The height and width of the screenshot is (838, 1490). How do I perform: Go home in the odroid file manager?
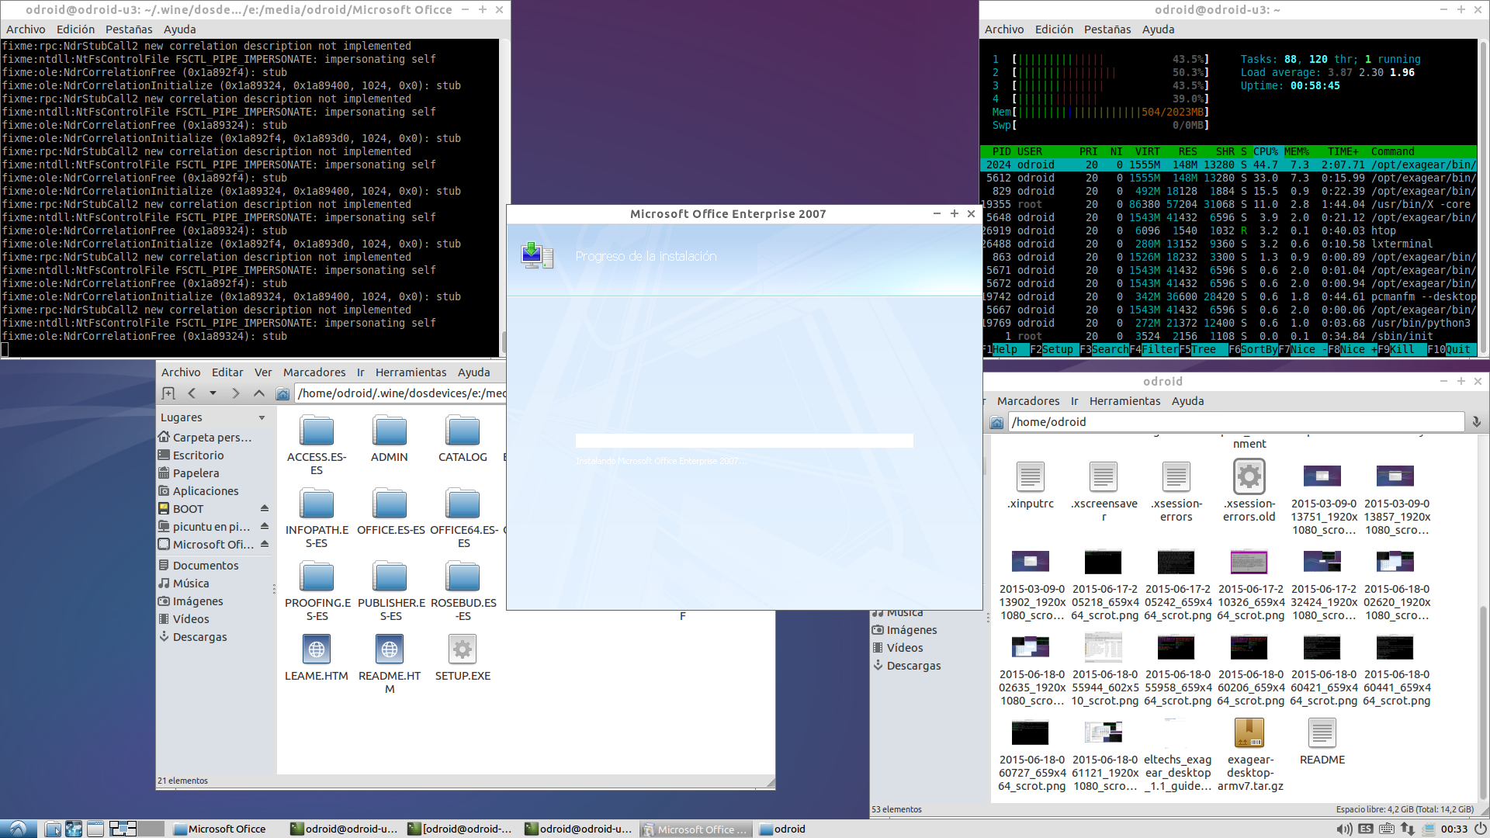pyautogui.click(x=996, y=423)
